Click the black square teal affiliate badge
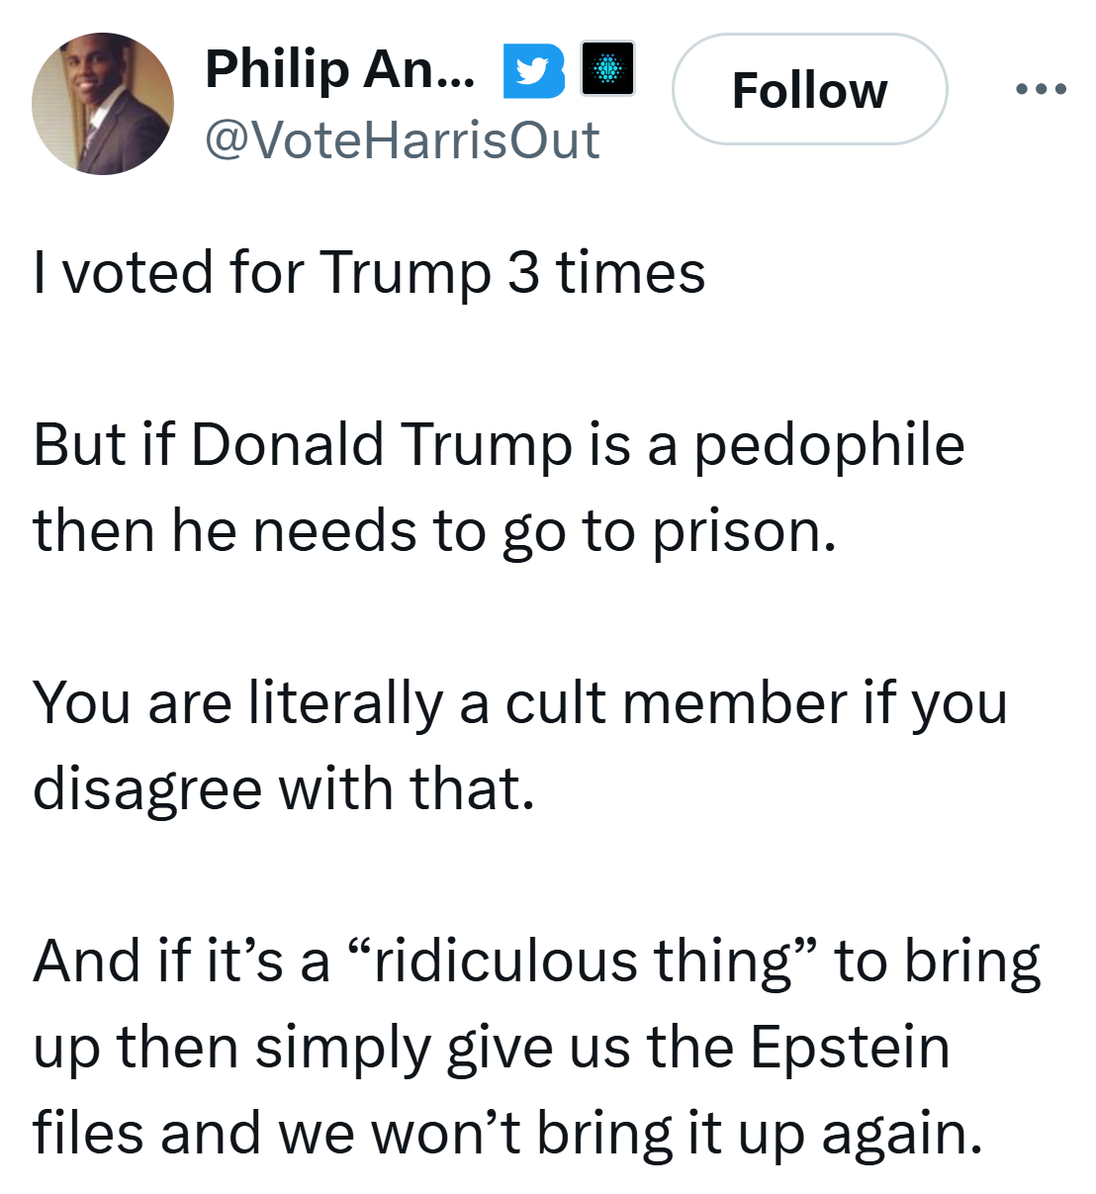Screen dimensions: 1096x1194 (607, 69)
